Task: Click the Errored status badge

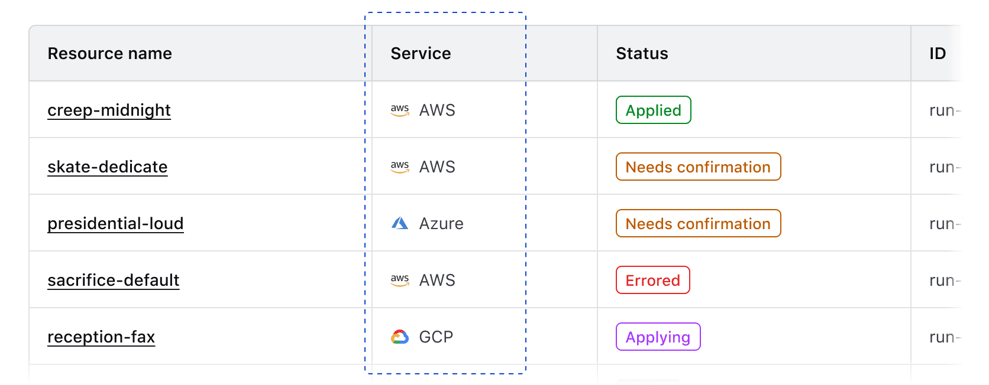Action: (x=652, y=280)
